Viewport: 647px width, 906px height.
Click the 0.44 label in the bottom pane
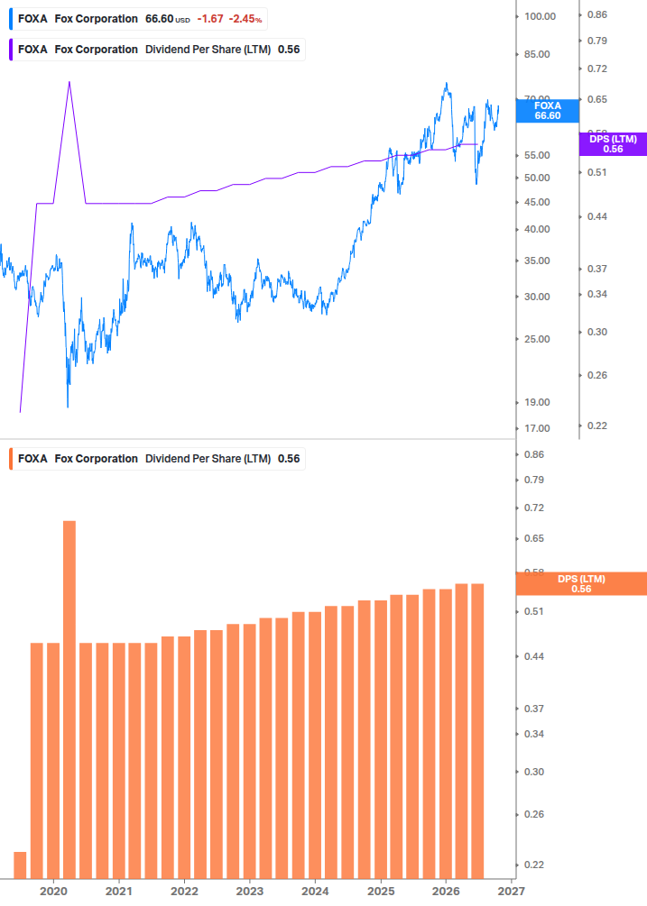pos(533,656)
